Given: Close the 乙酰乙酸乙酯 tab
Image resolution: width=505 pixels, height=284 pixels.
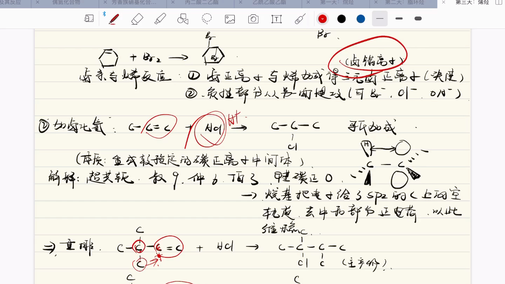Looking at the screenshot, I should click(x=241, y=2).
